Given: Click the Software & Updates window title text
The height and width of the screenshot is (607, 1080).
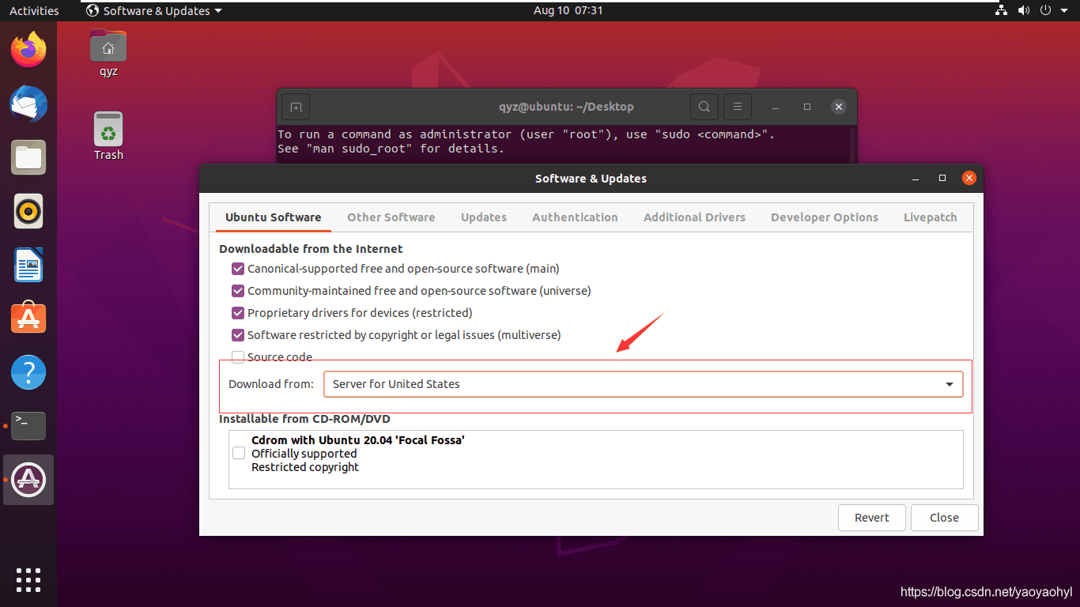Looking at the screenshot, I should coord(591,179).
